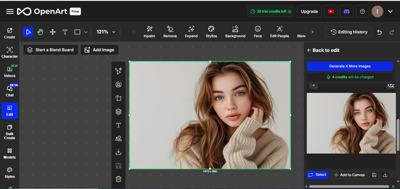Download the generated result image
The height and width of the screenshot is (189, 400).
[385, 175]
